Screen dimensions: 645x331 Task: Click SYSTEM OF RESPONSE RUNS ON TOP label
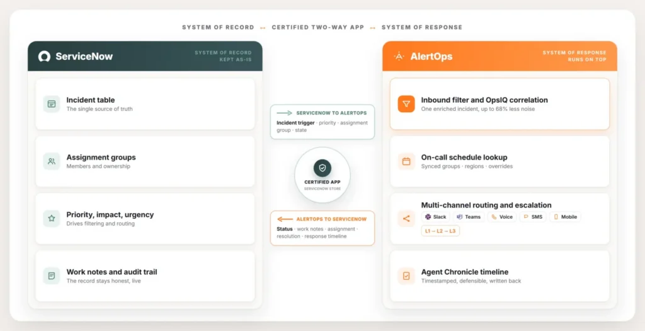pyautogui.click(x=574, y=56)
